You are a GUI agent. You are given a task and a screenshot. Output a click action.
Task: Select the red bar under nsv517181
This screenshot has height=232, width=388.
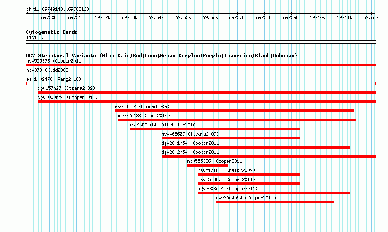(248, 175)
